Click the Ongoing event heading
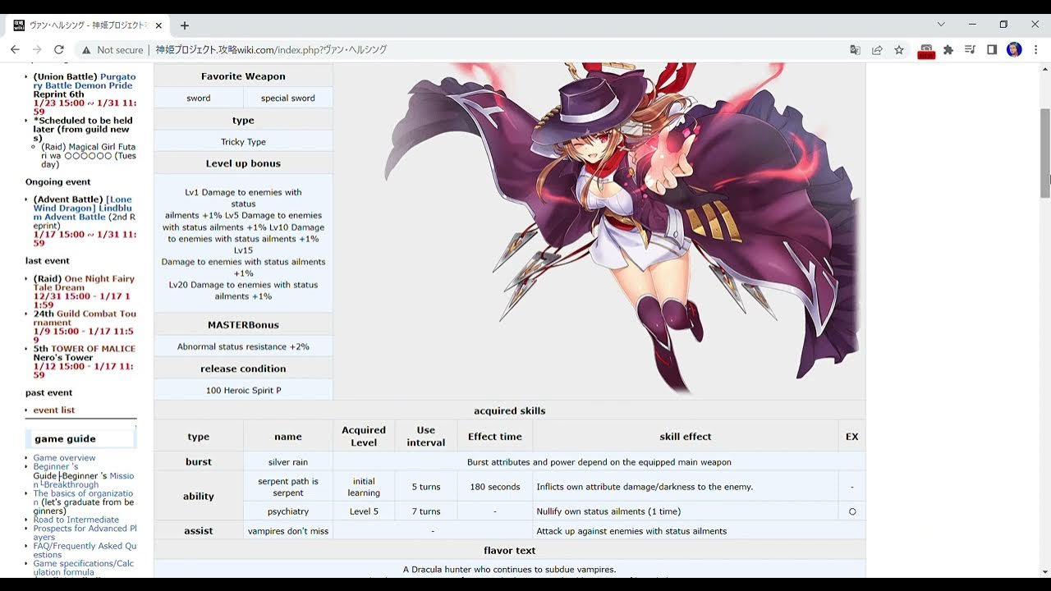 point(58,182)
